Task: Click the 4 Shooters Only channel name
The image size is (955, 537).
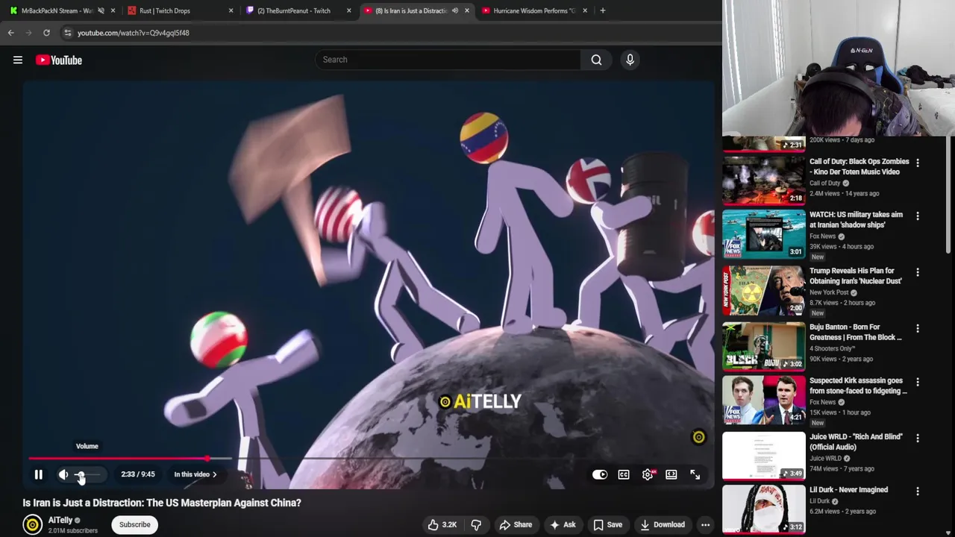Action: point(832,348)
